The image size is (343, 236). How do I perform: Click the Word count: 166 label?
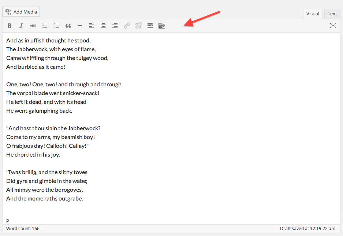tap(23, 229)
